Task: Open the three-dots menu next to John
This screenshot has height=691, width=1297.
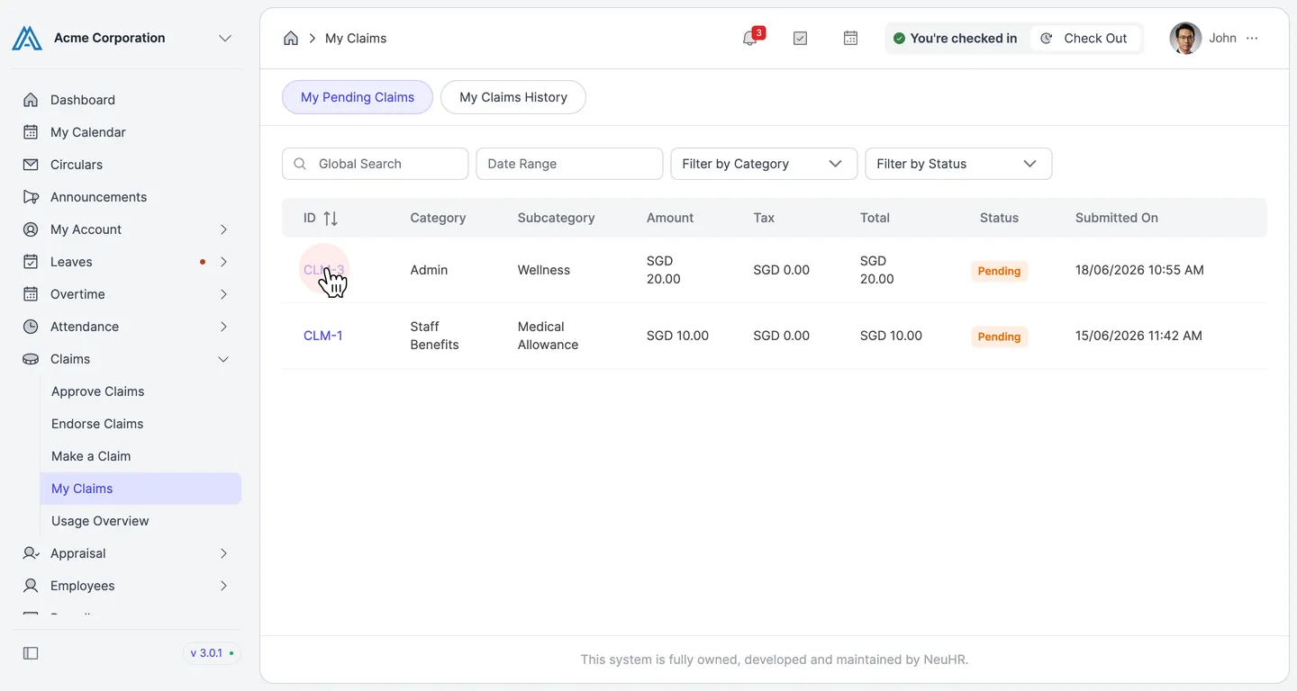Action: (1252, 38)
